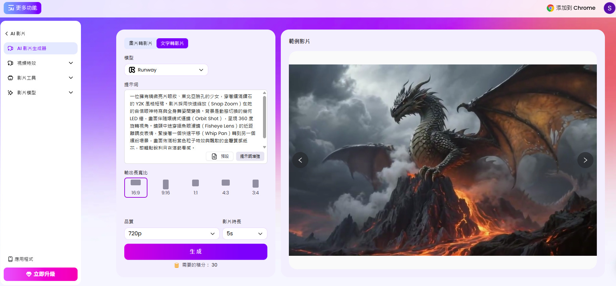The height and width of the screenshot is (286, 616).
Task: Open the 5s duration dropdown
Action: [245, 234]
